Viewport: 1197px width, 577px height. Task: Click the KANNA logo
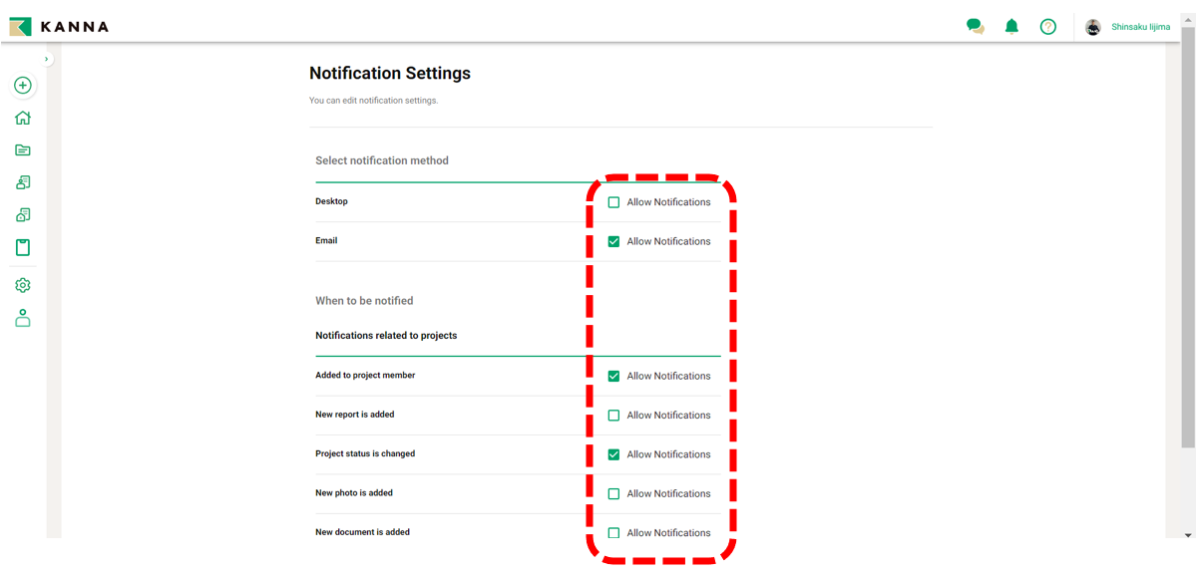[x=60, y=27]
